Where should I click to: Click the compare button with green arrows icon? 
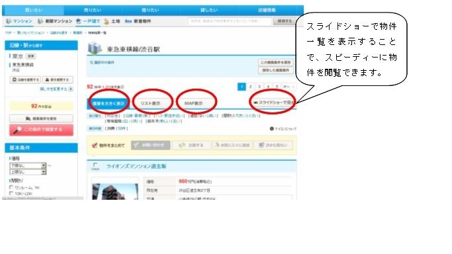click(x=191, y=145)
